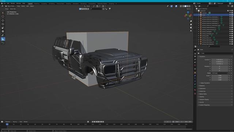Click the outliner filter funnel icon
Image resolution: width=234 pixels, height=132 pixels.
(228, 6)
